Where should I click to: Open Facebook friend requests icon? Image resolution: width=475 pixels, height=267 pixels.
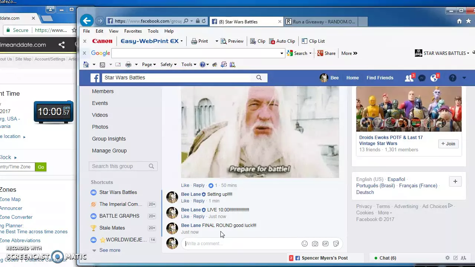click(409, 78)
